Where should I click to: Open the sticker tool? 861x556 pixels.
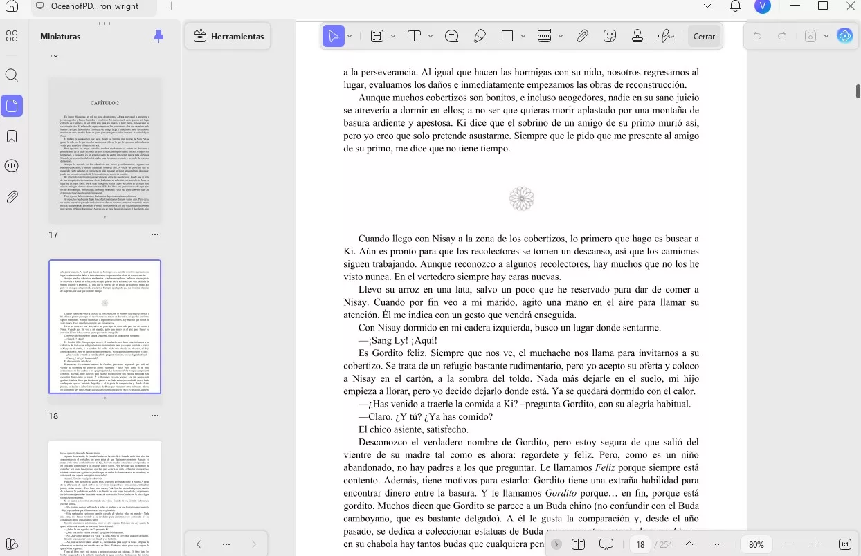[610, 37]
